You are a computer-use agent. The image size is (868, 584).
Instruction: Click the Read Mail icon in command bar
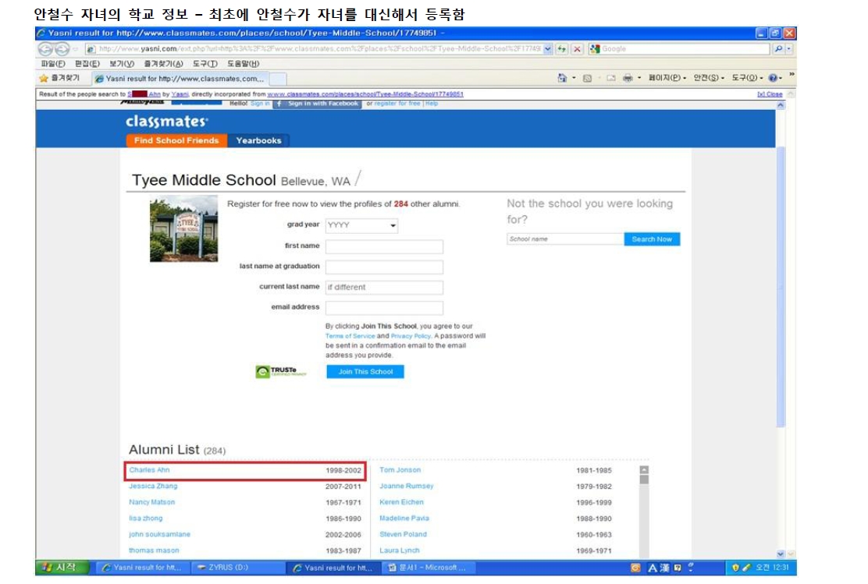[610, 79]
